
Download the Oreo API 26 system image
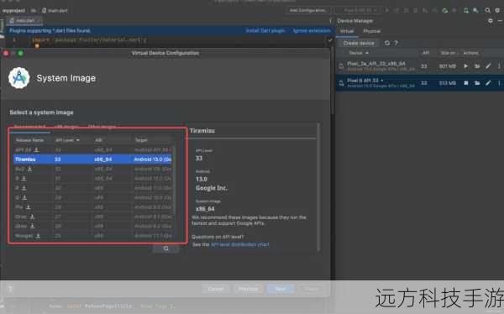[32, 226]
